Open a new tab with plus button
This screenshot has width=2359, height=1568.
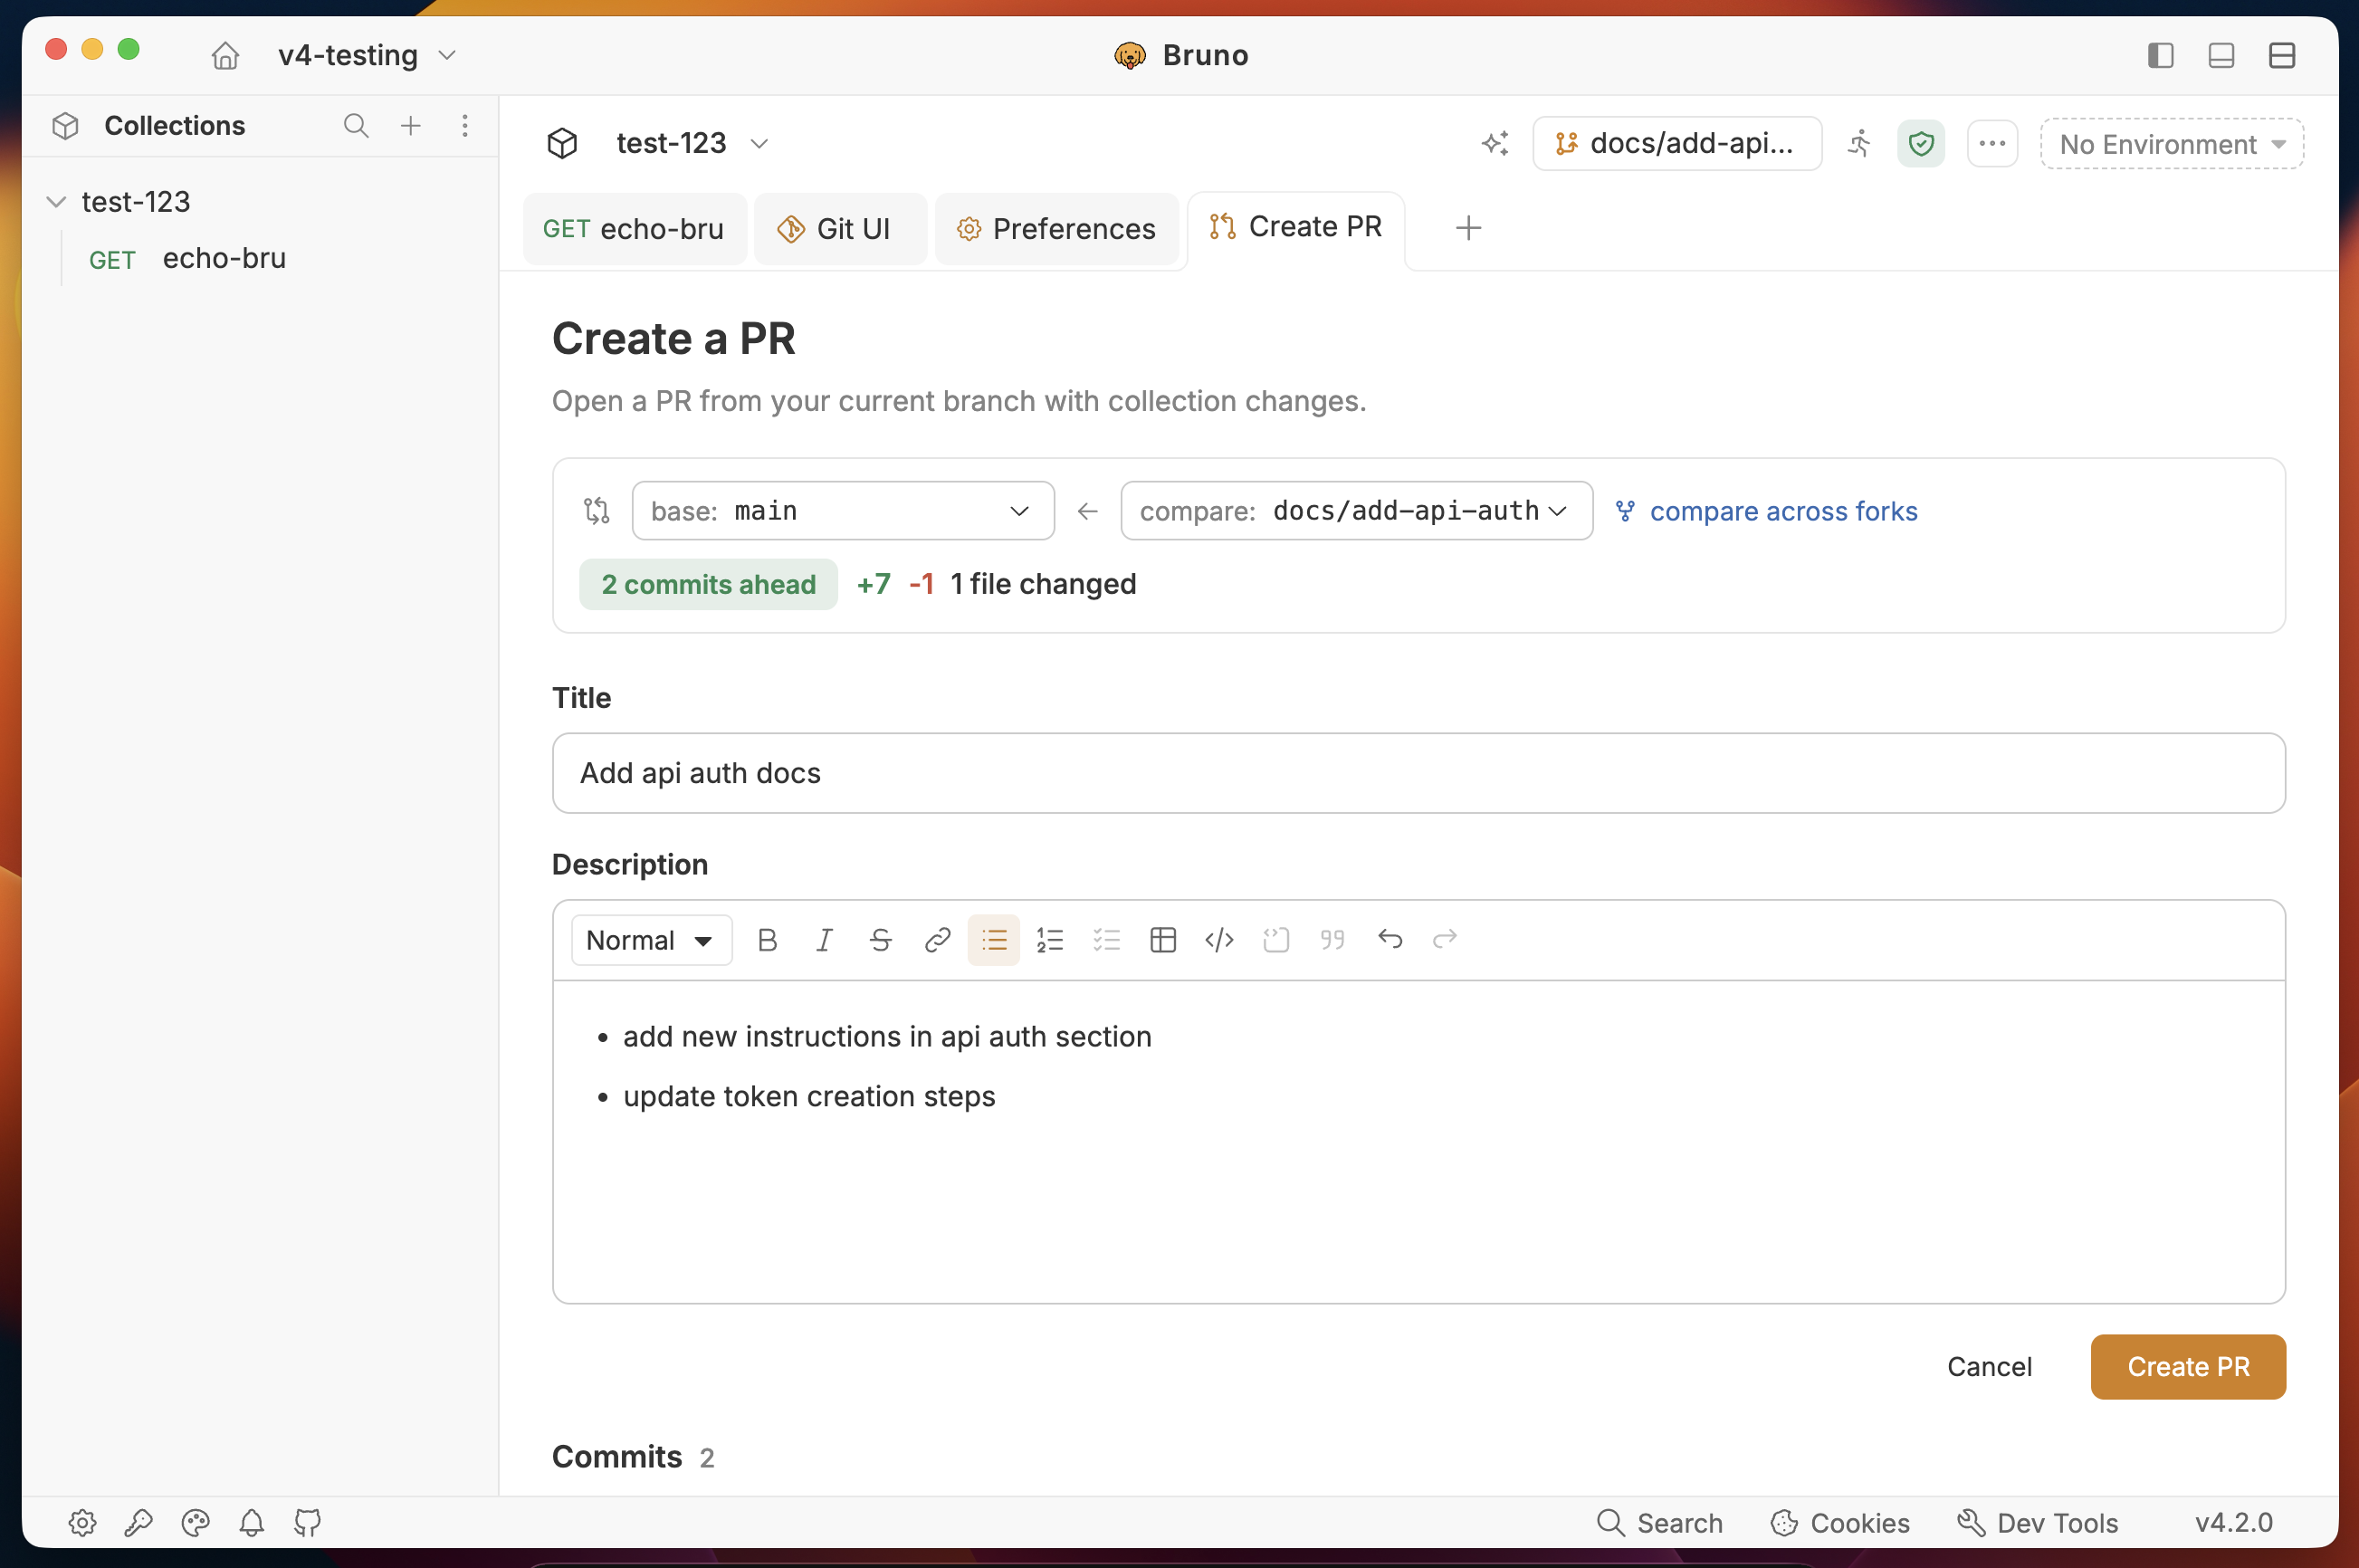click(1468, 228)
